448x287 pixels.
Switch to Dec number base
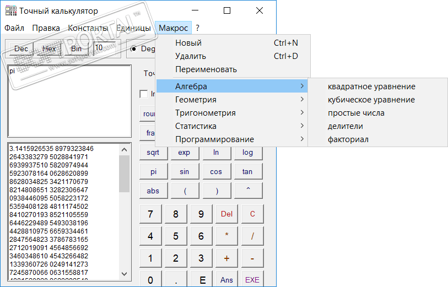[x=21, y=48]
